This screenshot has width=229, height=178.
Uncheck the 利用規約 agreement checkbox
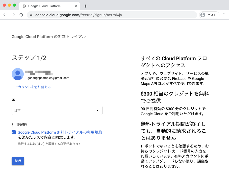click(14, 132)
